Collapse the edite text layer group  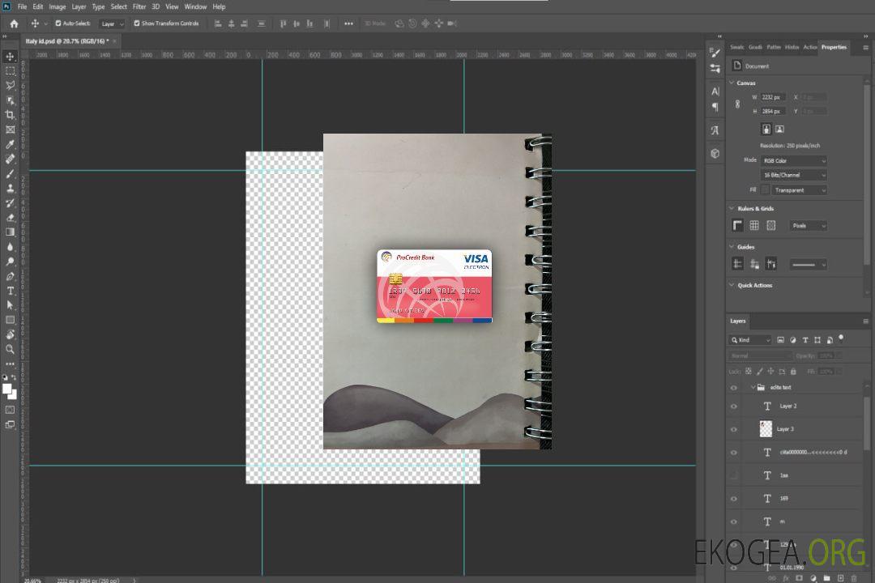point(752,388)
